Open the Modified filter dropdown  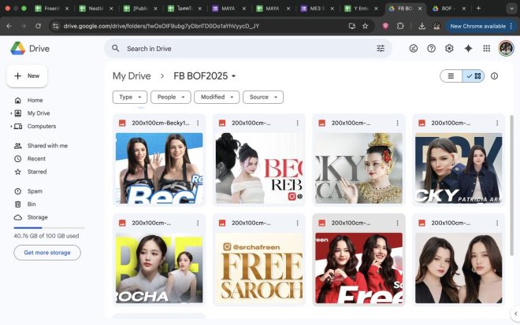217,98
